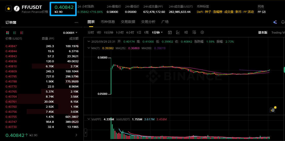Open the 0.00001 price precision dropdown

coord(70,33)
